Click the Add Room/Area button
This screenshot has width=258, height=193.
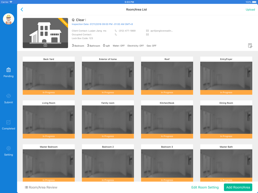pos(238,187)
